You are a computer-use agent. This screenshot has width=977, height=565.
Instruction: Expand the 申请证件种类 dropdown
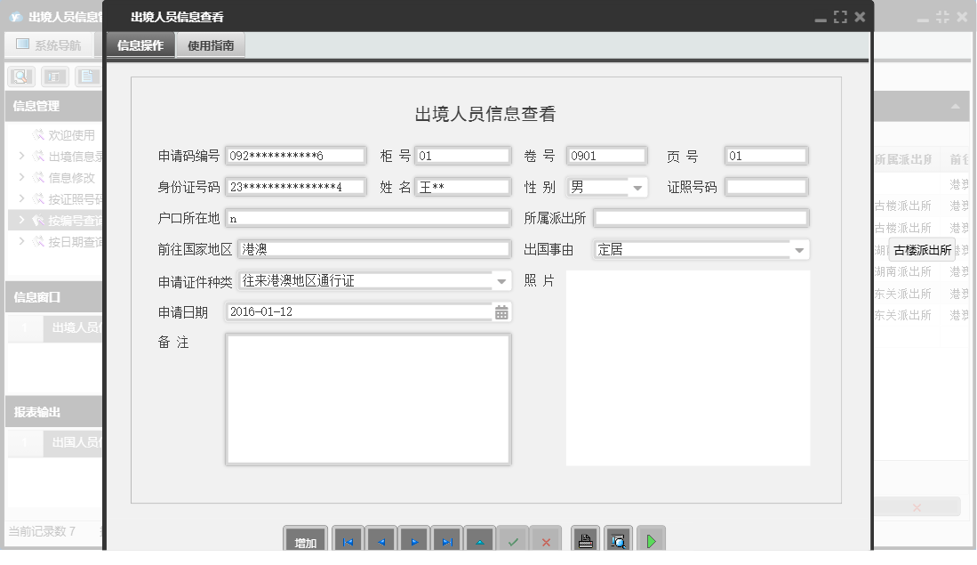click(501, 281)
